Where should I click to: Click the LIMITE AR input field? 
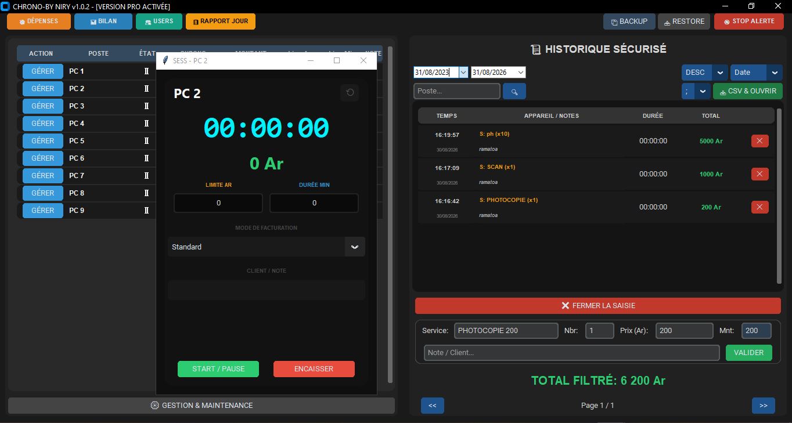point(218,203)
